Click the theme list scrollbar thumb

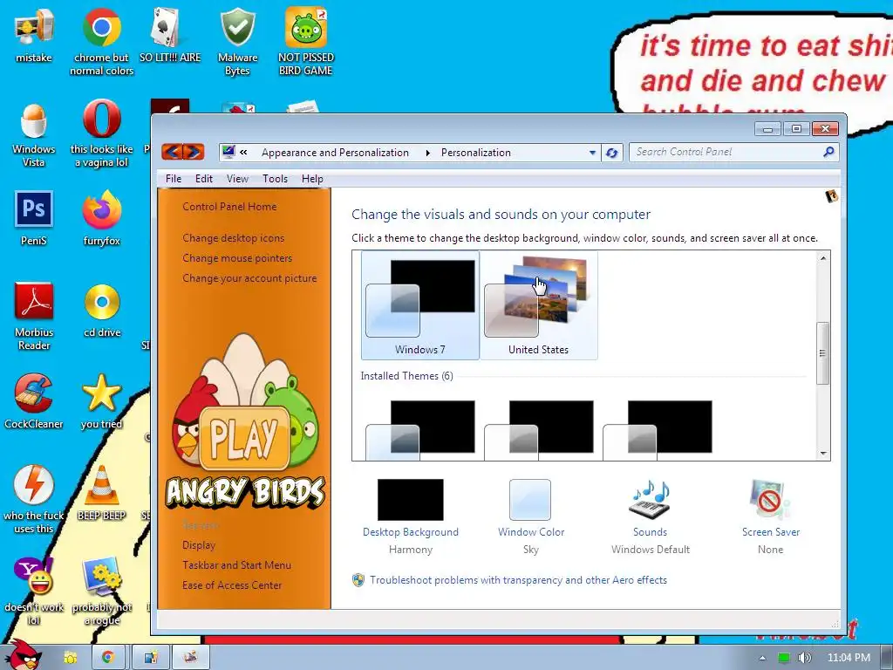(823, 353)
